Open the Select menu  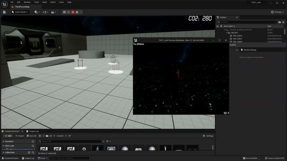53,2
